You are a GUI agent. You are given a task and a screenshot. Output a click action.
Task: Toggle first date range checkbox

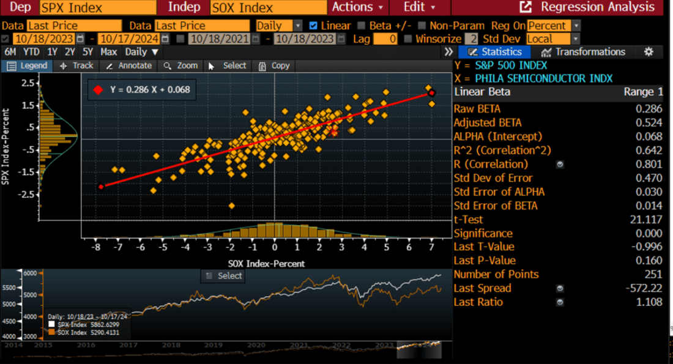(6, 39)
